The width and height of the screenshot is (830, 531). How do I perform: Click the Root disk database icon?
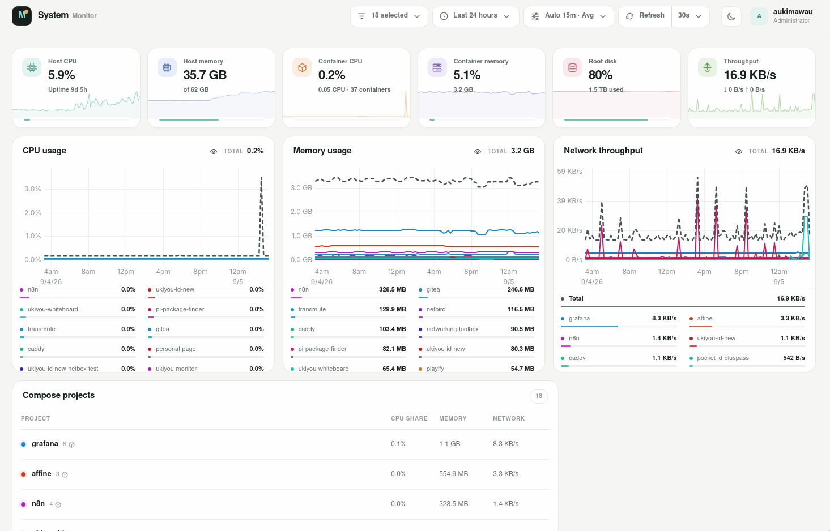pyautogui.click(x=572, y=67)
